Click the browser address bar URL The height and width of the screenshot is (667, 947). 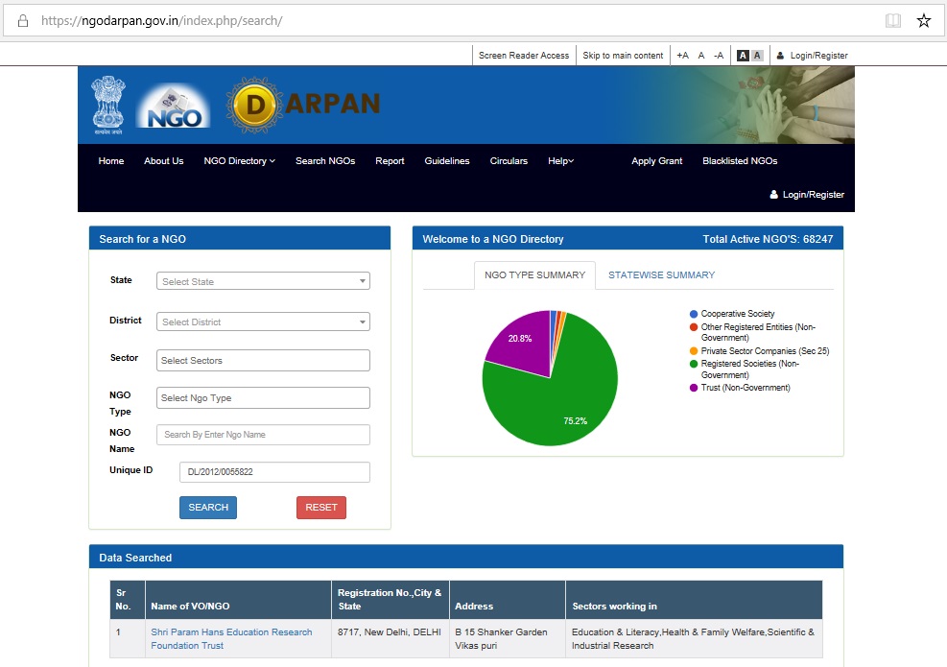click(x=162, y=21)
